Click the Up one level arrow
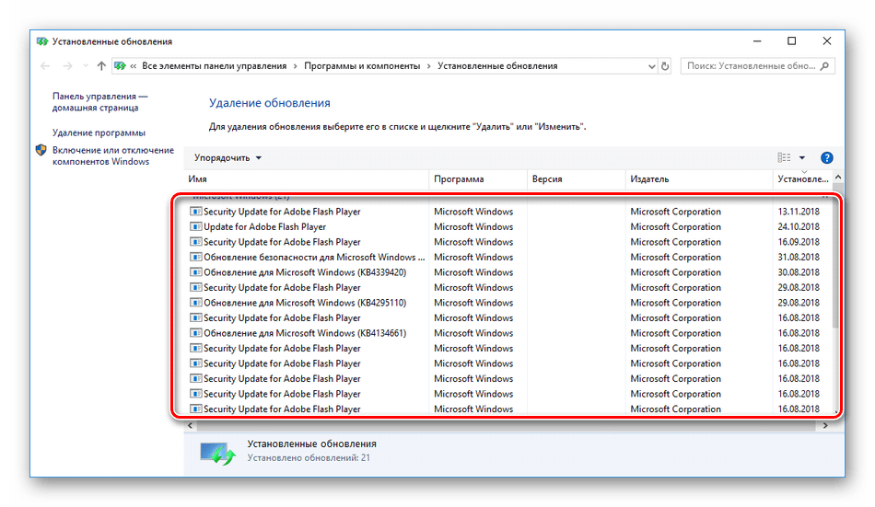875x507 pixels. click(x=101, y=66)
